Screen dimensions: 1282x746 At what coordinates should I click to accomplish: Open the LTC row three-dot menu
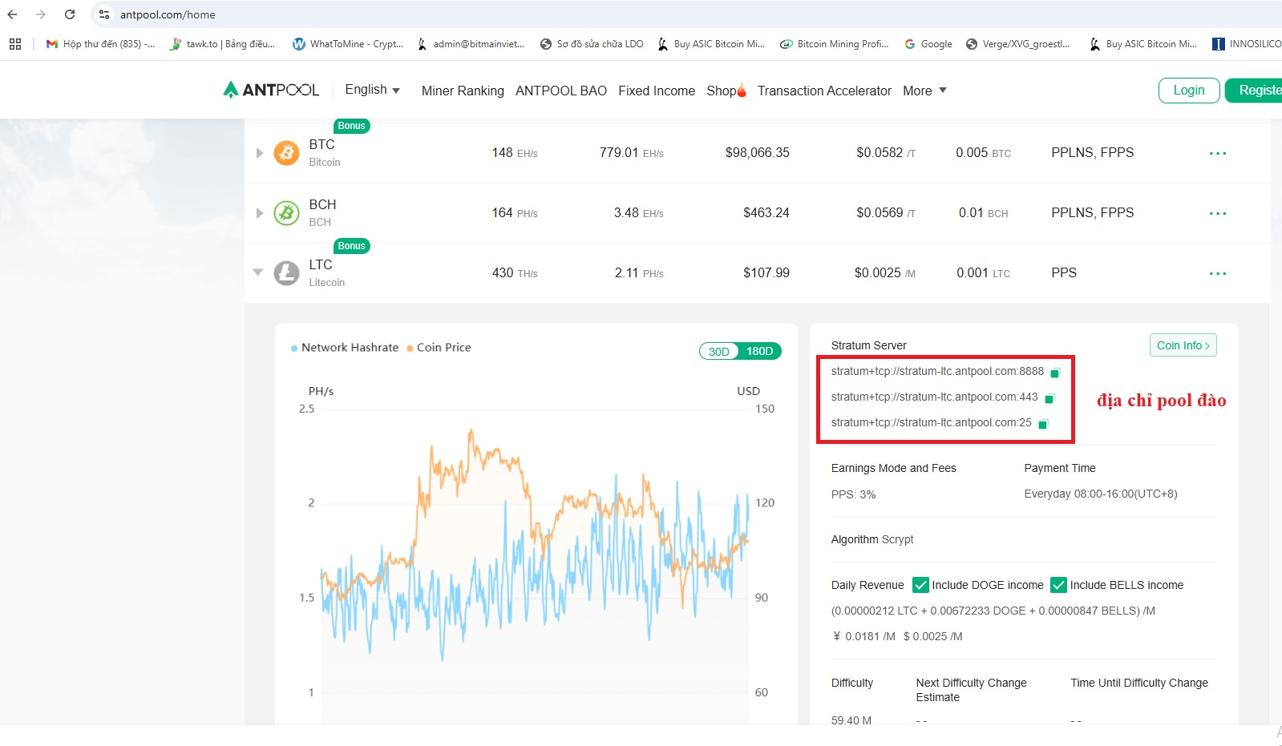click(x=1218, y=273)
